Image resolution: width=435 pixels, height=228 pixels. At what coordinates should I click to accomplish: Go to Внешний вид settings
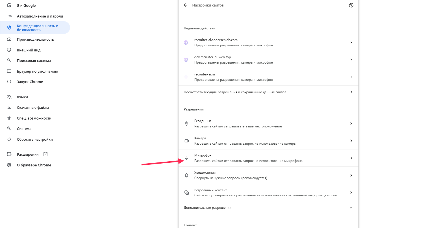click(x=29, y=50)
